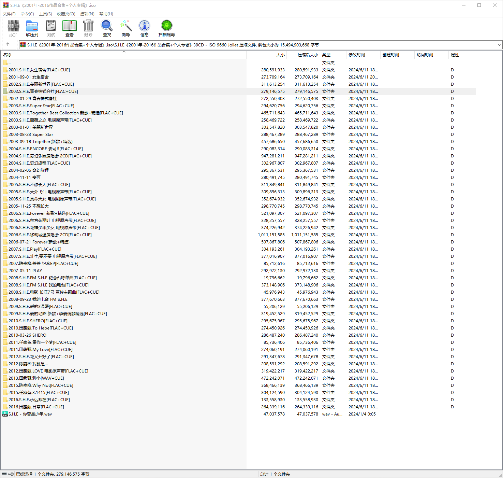Select 2007-05-11 PLAY folder
The image size is (503, 478).
pos(25,270)
